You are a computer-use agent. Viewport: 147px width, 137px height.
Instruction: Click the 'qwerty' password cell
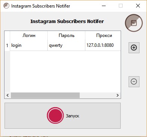point(67,45)
